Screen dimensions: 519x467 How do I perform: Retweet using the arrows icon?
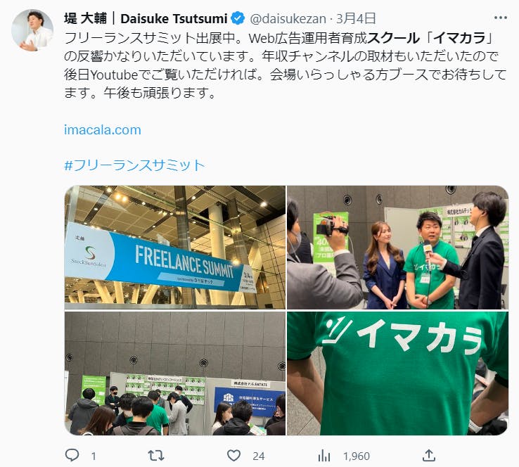[x=156, y=456]
